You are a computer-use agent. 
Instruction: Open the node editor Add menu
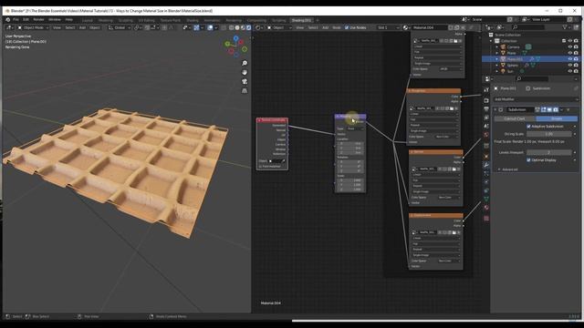[x=325, y=27]
